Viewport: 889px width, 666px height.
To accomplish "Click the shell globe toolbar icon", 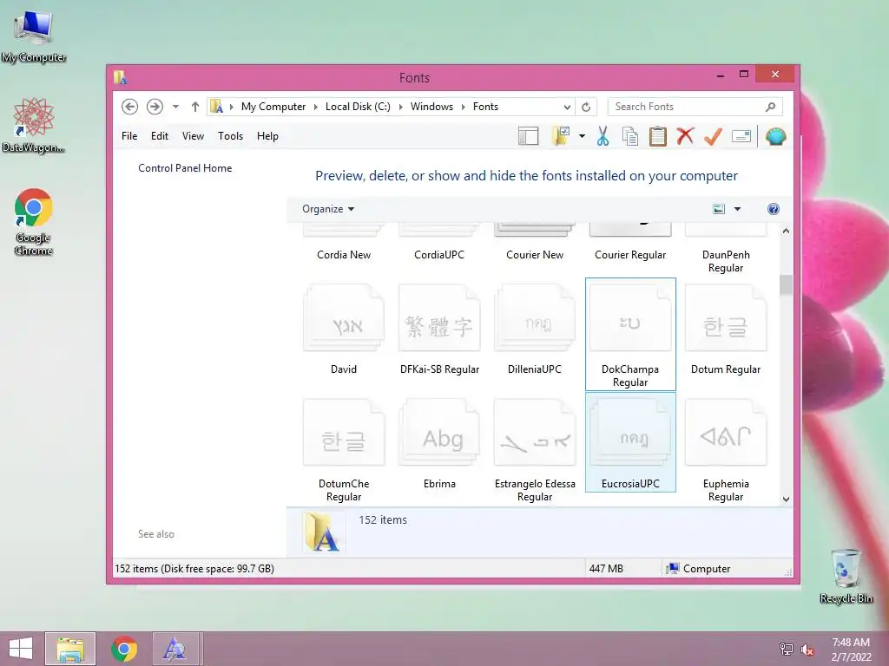I will [775, 136].
